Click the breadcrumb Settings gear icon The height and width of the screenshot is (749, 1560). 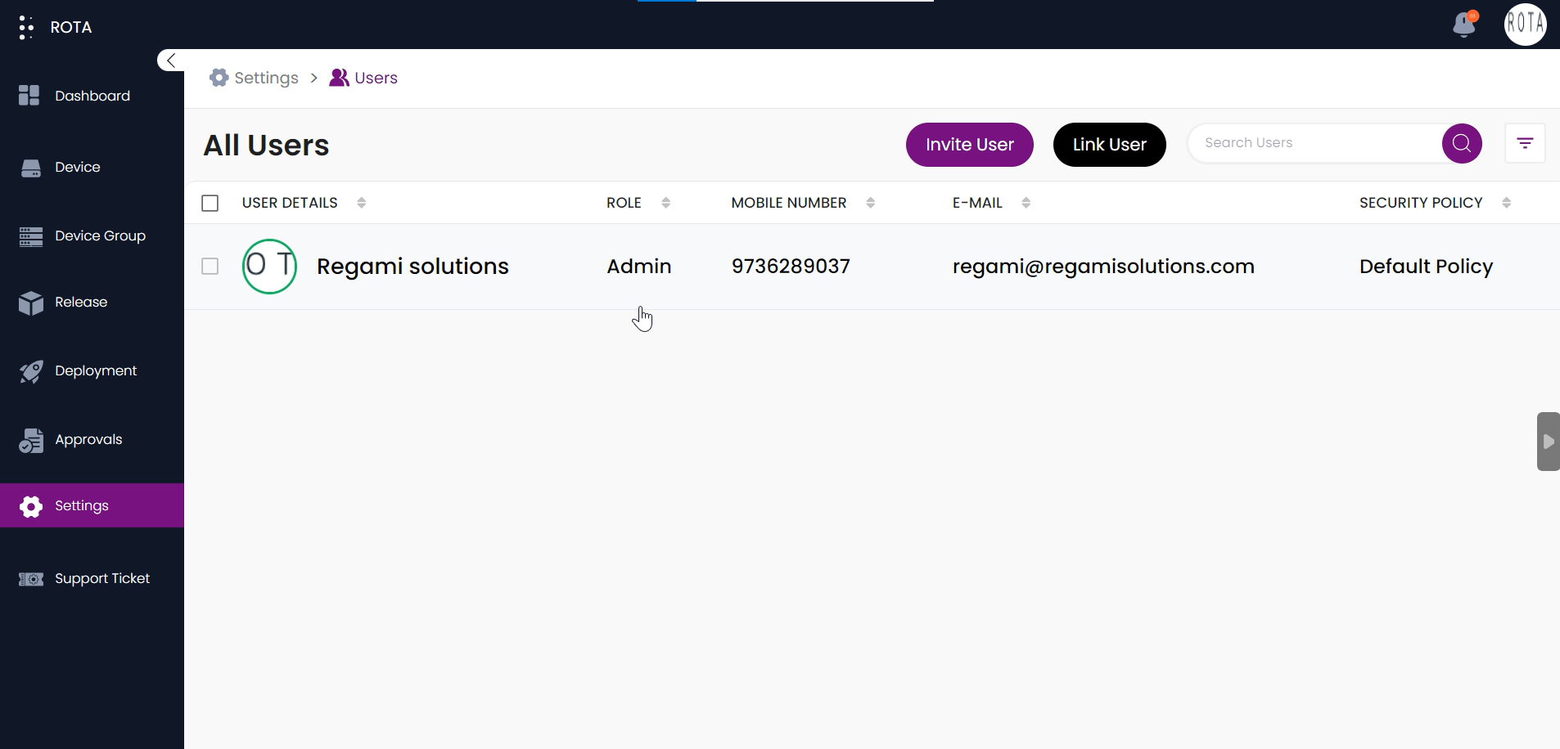[219, 78]
